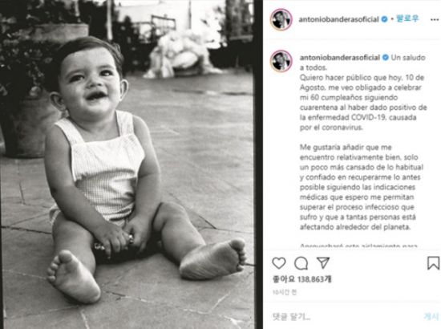The width and height of the screenshot is (441, 329).
Task: Click the profile avatar in the post header
Action: [281, 19]
